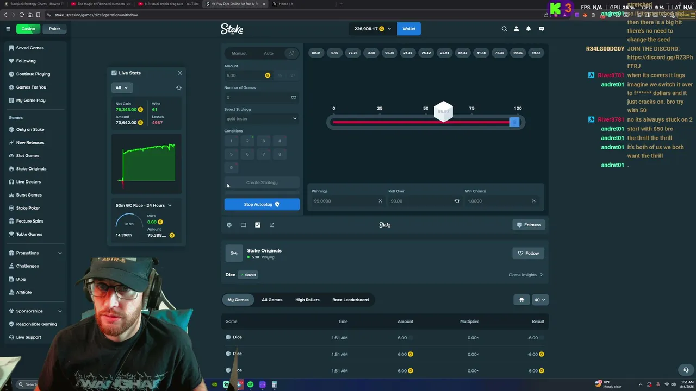The image size is (696, 391).
Task: Click the search magnifier icon
Action: (x=504, y=29)
